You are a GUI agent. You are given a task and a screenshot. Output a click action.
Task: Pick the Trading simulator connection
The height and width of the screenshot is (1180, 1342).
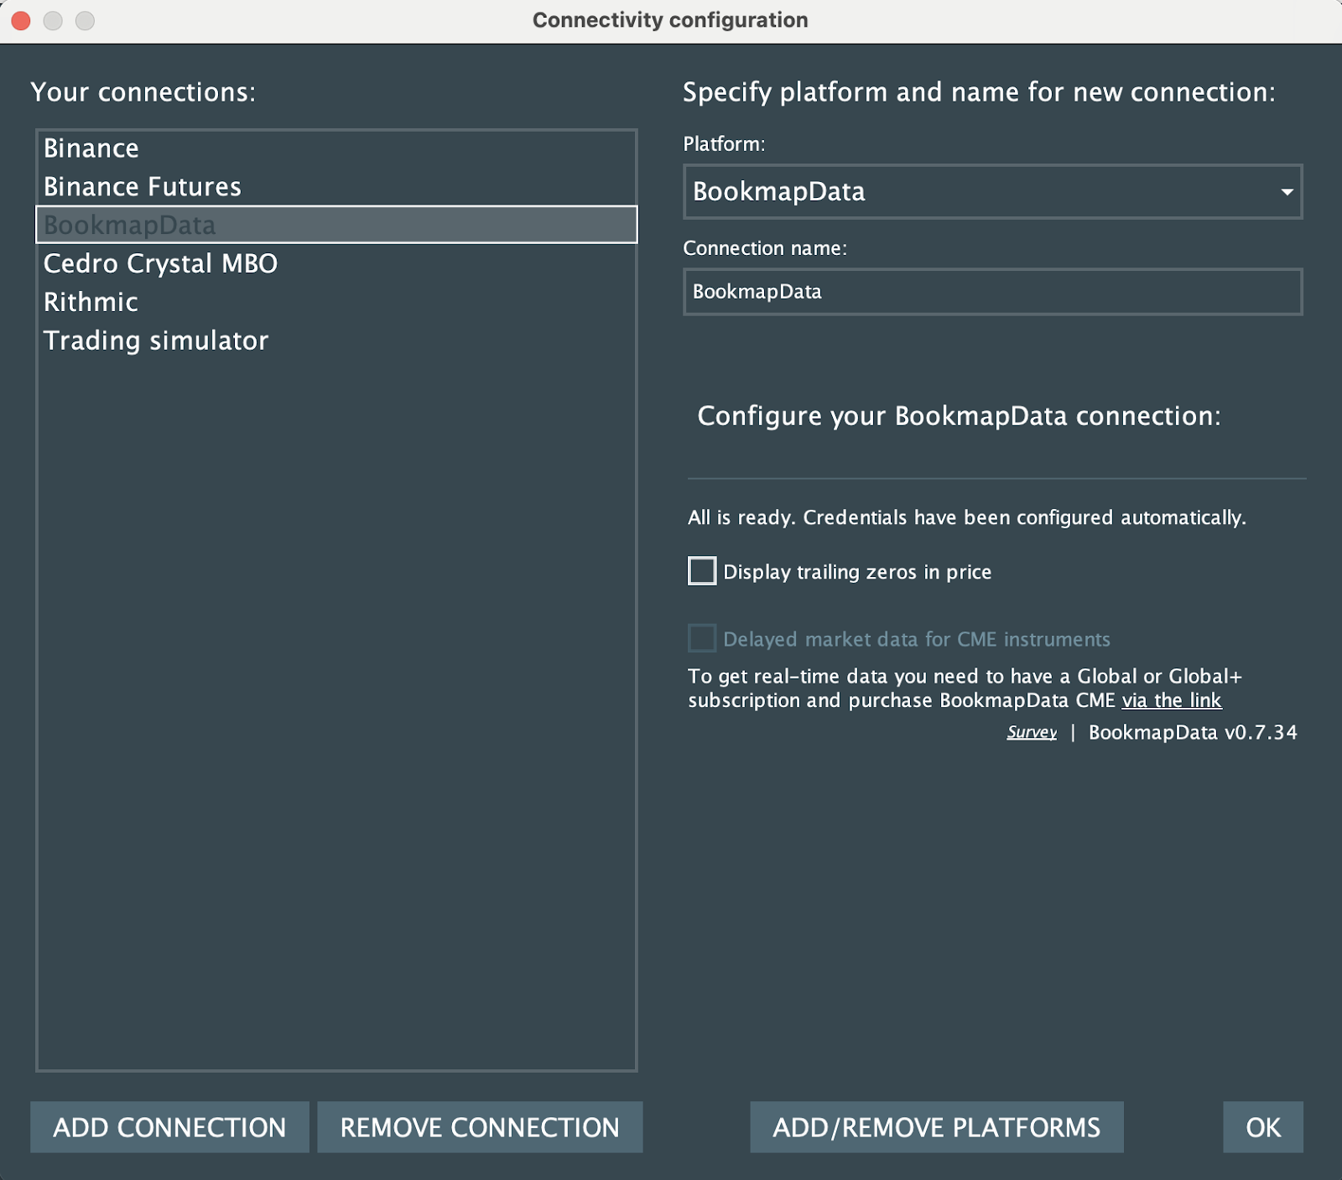pos(156,340)
